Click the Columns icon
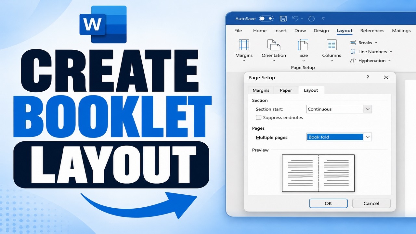The image size is (416, 234). pyautogui.click(x=331, y=45)
